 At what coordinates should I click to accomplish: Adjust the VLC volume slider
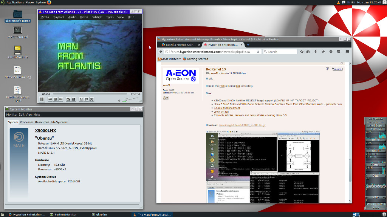(130, 99)
